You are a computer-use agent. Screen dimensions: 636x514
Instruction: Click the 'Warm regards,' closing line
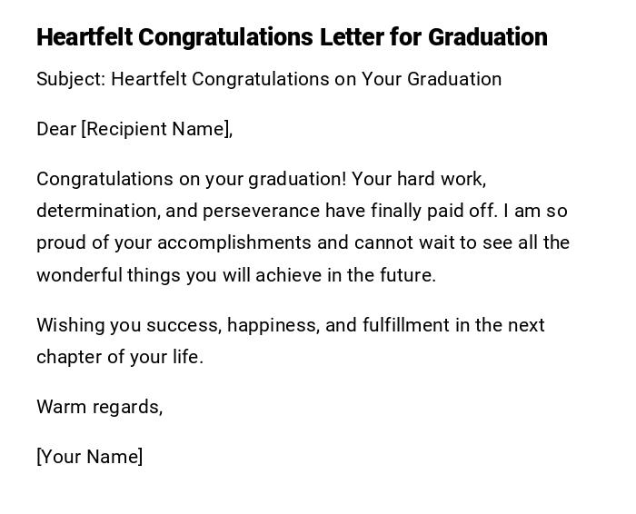click(99, 407)
